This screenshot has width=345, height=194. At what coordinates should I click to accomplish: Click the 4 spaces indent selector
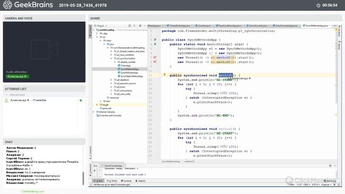click(326, 185)
